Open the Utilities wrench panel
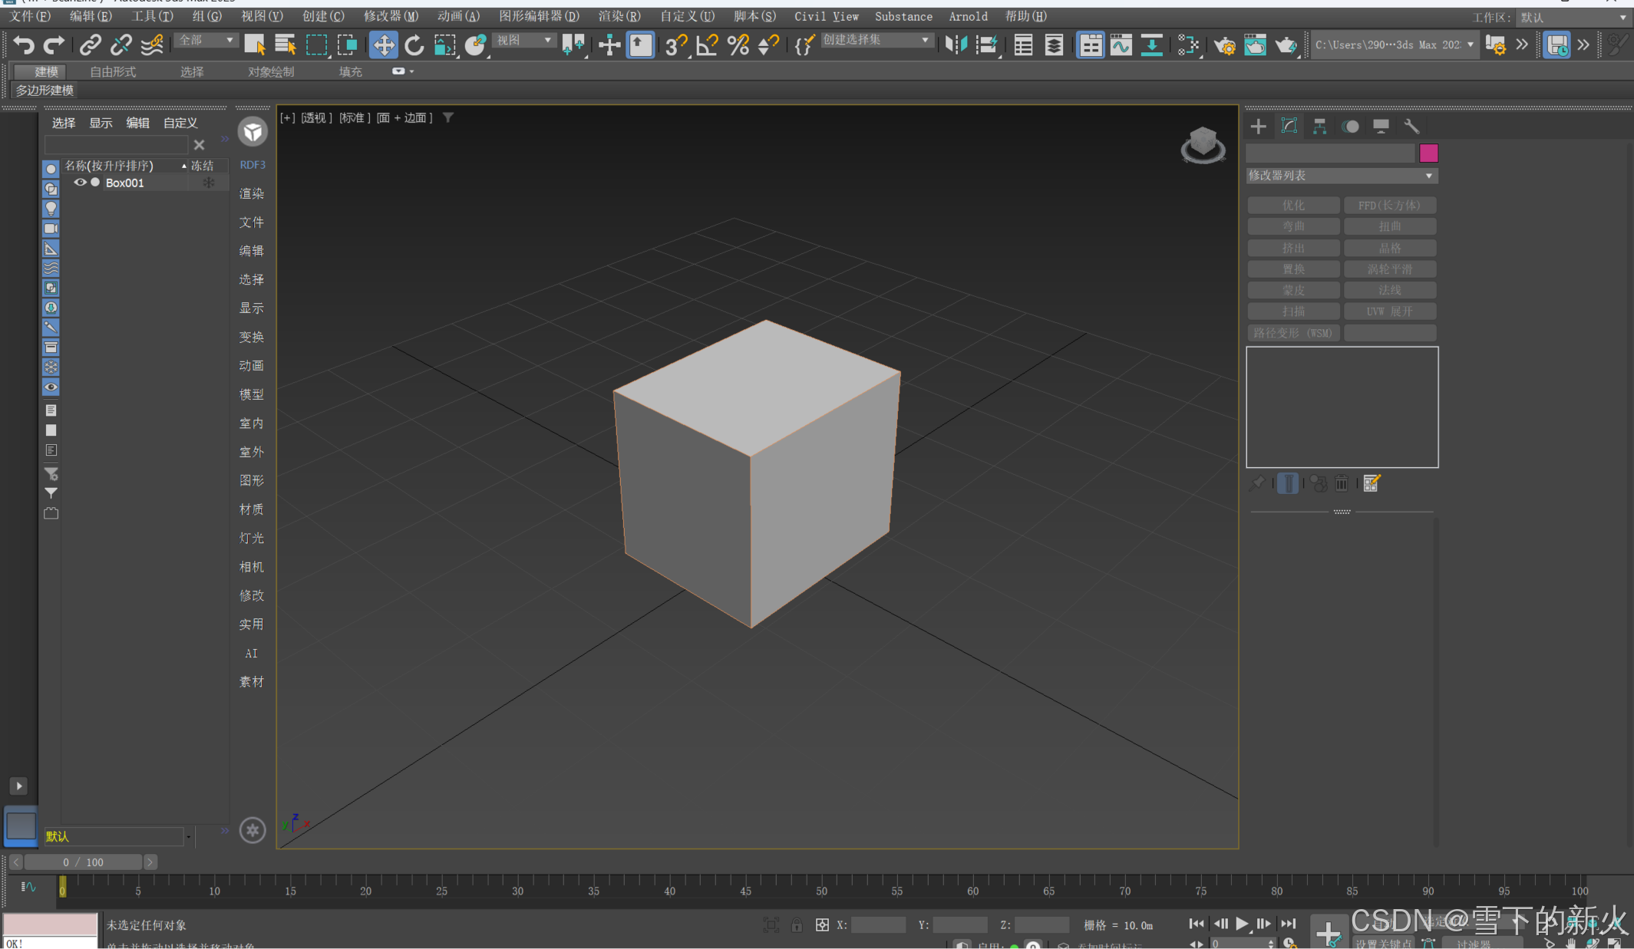The width and height of the screenshot is (1634, 949). [1411, 127]
